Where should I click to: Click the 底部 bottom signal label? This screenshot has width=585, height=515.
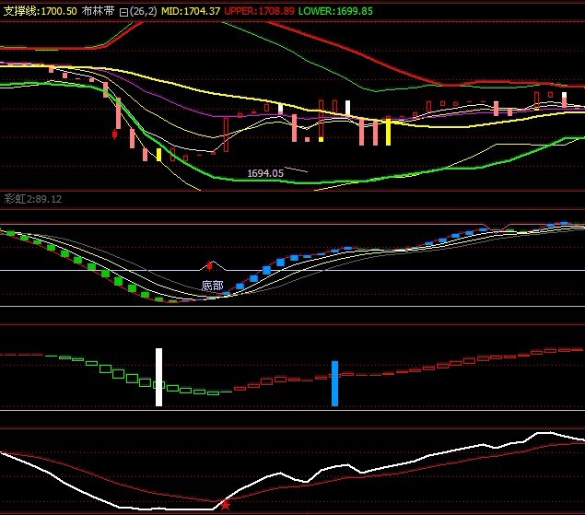coord(212,286)
